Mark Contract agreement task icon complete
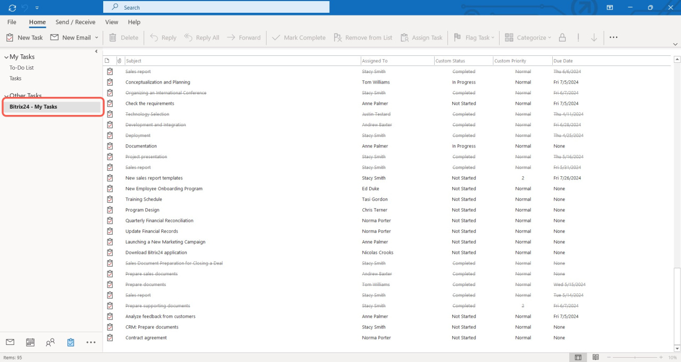The width and height of the screenshot is (681, 362). click(x=110, y=338)
